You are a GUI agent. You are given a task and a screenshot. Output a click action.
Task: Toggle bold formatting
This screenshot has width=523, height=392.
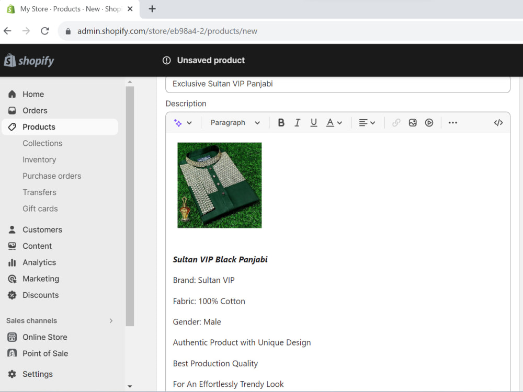point(281,123)
